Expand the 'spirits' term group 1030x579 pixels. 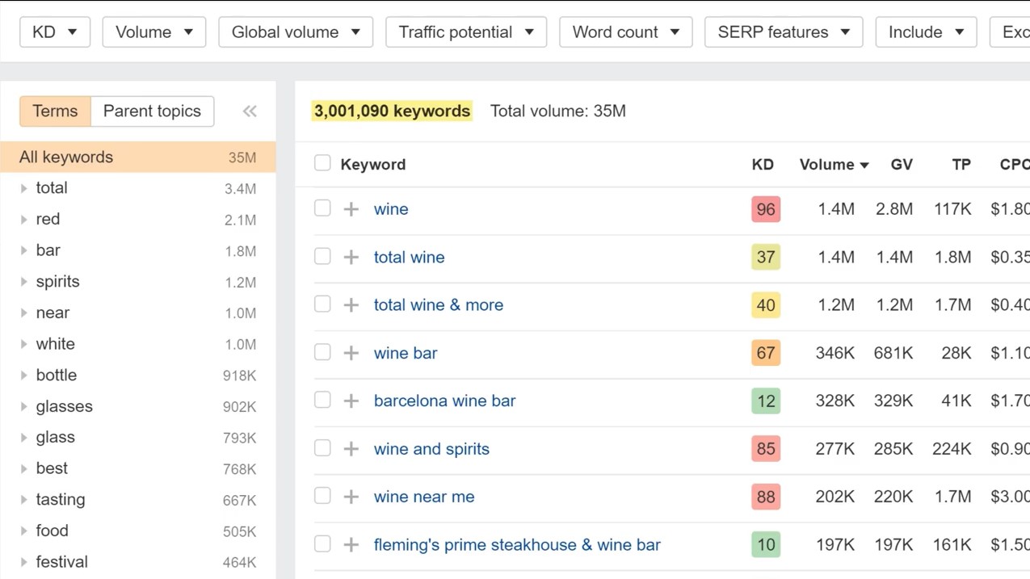click(24, 282)
